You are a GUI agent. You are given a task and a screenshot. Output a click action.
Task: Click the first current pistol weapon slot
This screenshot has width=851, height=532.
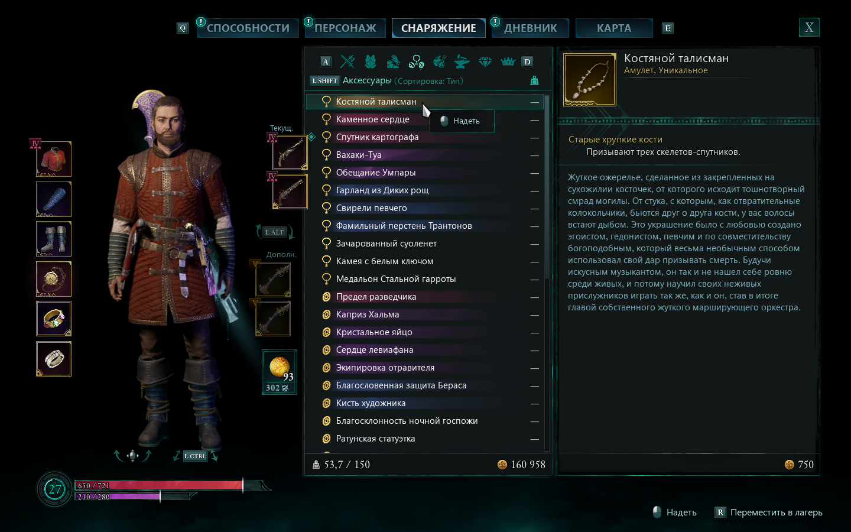290,152
